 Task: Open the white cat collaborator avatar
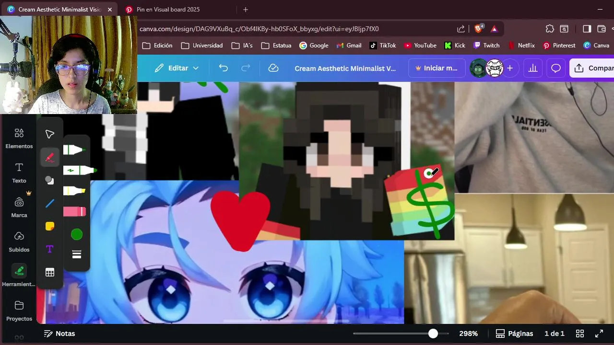(494, 68)
